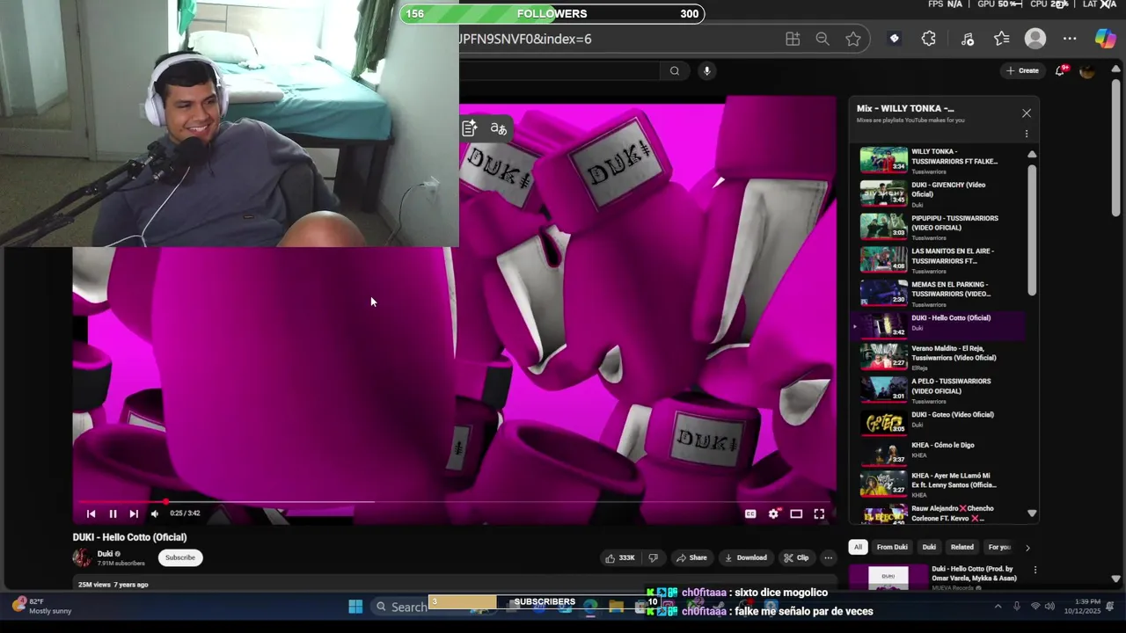Pause the video with the pause button
Screen dimensions: 1126x633
tap(113, 513)
